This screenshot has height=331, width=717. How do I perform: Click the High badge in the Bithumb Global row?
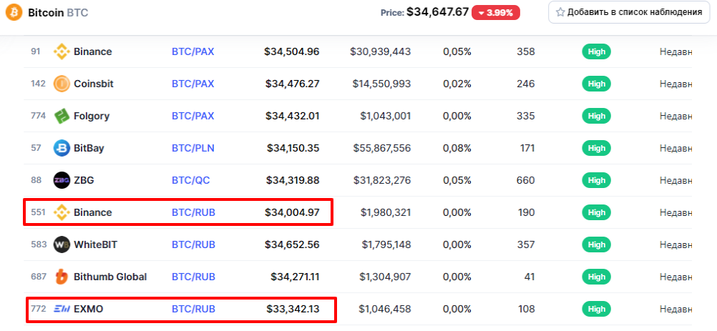596,277
